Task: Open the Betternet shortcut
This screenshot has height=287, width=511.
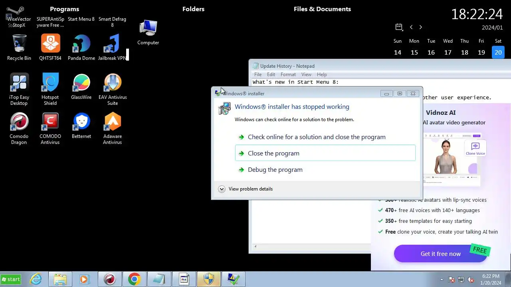Action: click(x=81, y=126)
